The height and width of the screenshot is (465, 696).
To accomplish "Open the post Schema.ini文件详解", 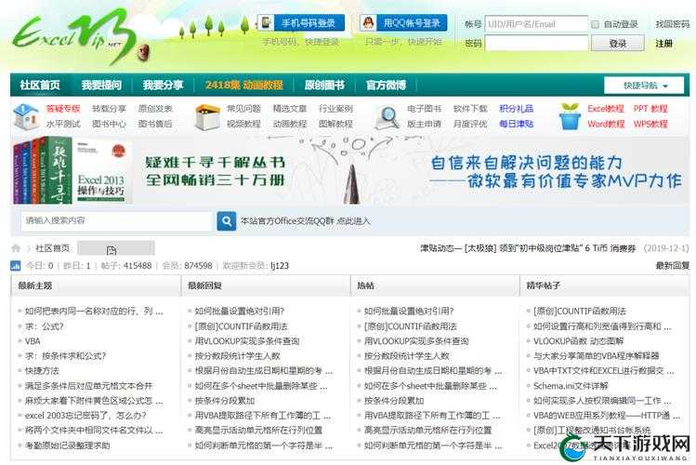I will coord(571,386).
